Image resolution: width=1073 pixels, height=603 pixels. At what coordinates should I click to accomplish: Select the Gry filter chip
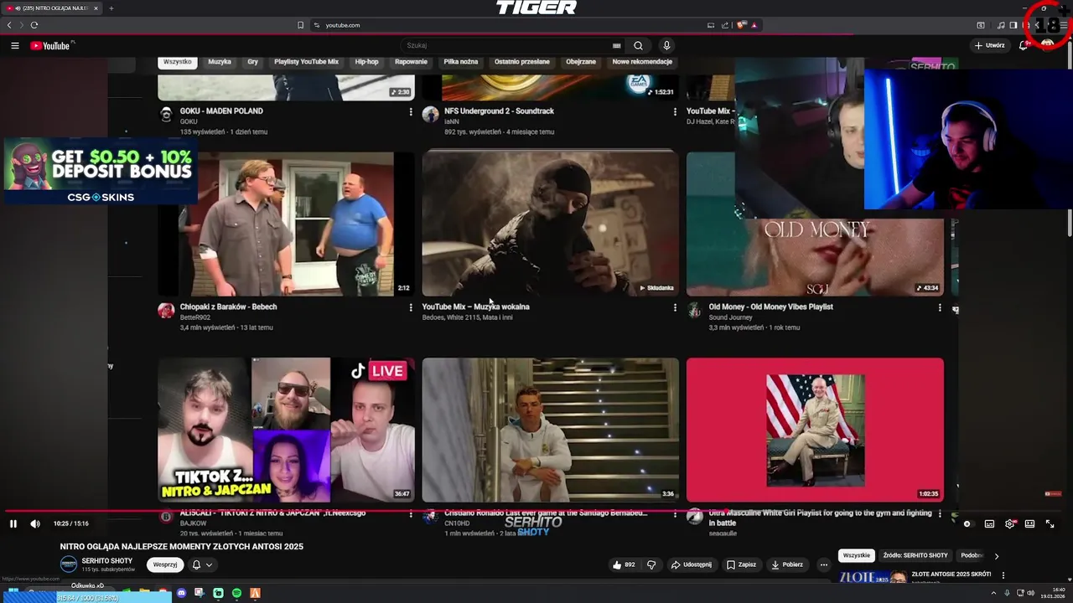click(x=252, y=62)
